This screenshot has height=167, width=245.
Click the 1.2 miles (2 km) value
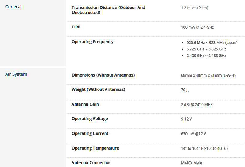point(195,8)
